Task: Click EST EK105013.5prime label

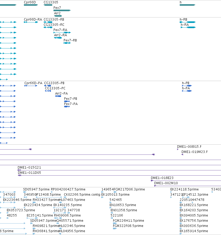Action: [115, 195]
